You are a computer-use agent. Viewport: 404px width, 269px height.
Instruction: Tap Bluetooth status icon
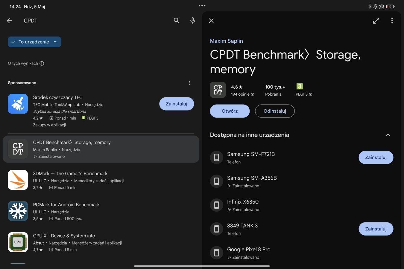[370, 7]
